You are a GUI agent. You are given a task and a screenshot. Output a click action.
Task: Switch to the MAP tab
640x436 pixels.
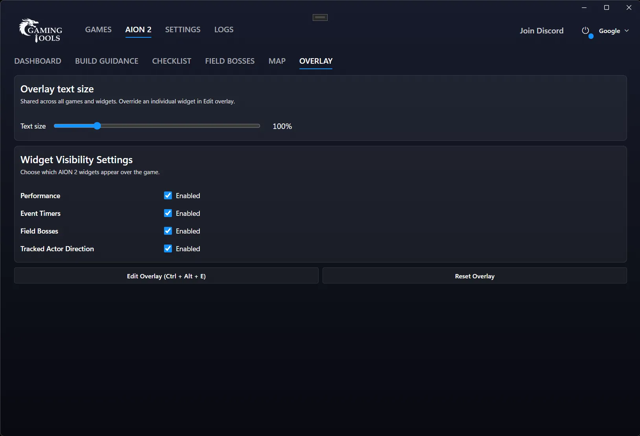pos(277,61)
